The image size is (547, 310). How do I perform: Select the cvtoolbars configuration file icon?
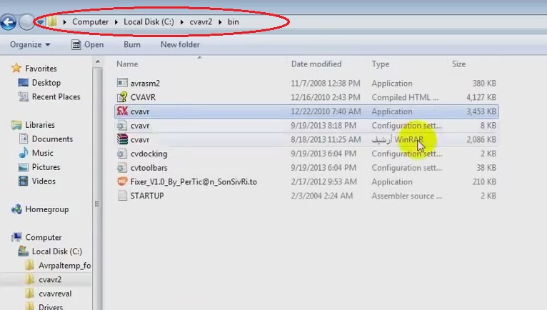122,168
